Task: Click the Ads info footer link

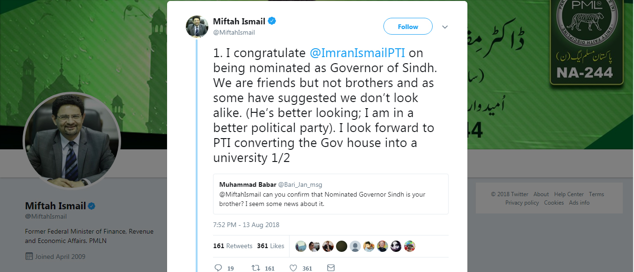Action: coord(579,203)
